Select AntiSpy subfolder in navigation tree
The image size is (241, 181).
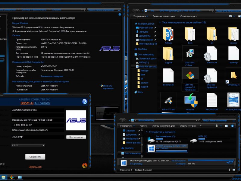143,71
